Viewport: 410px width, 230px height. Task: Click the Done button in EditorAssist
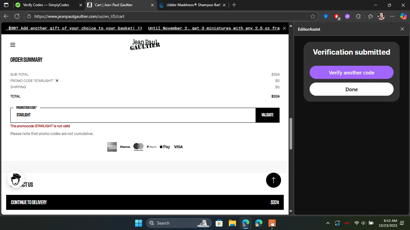point(352,89)
